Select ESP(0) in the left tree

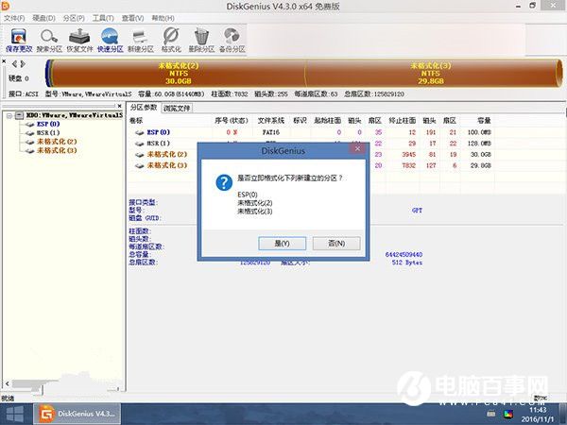(x=48, y=124)
